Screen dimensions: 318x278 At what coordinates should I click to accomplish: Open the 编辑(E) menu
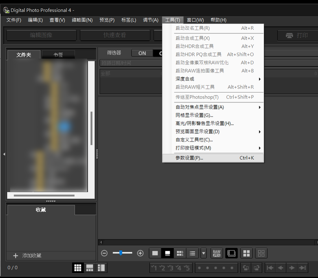[35, 20]
